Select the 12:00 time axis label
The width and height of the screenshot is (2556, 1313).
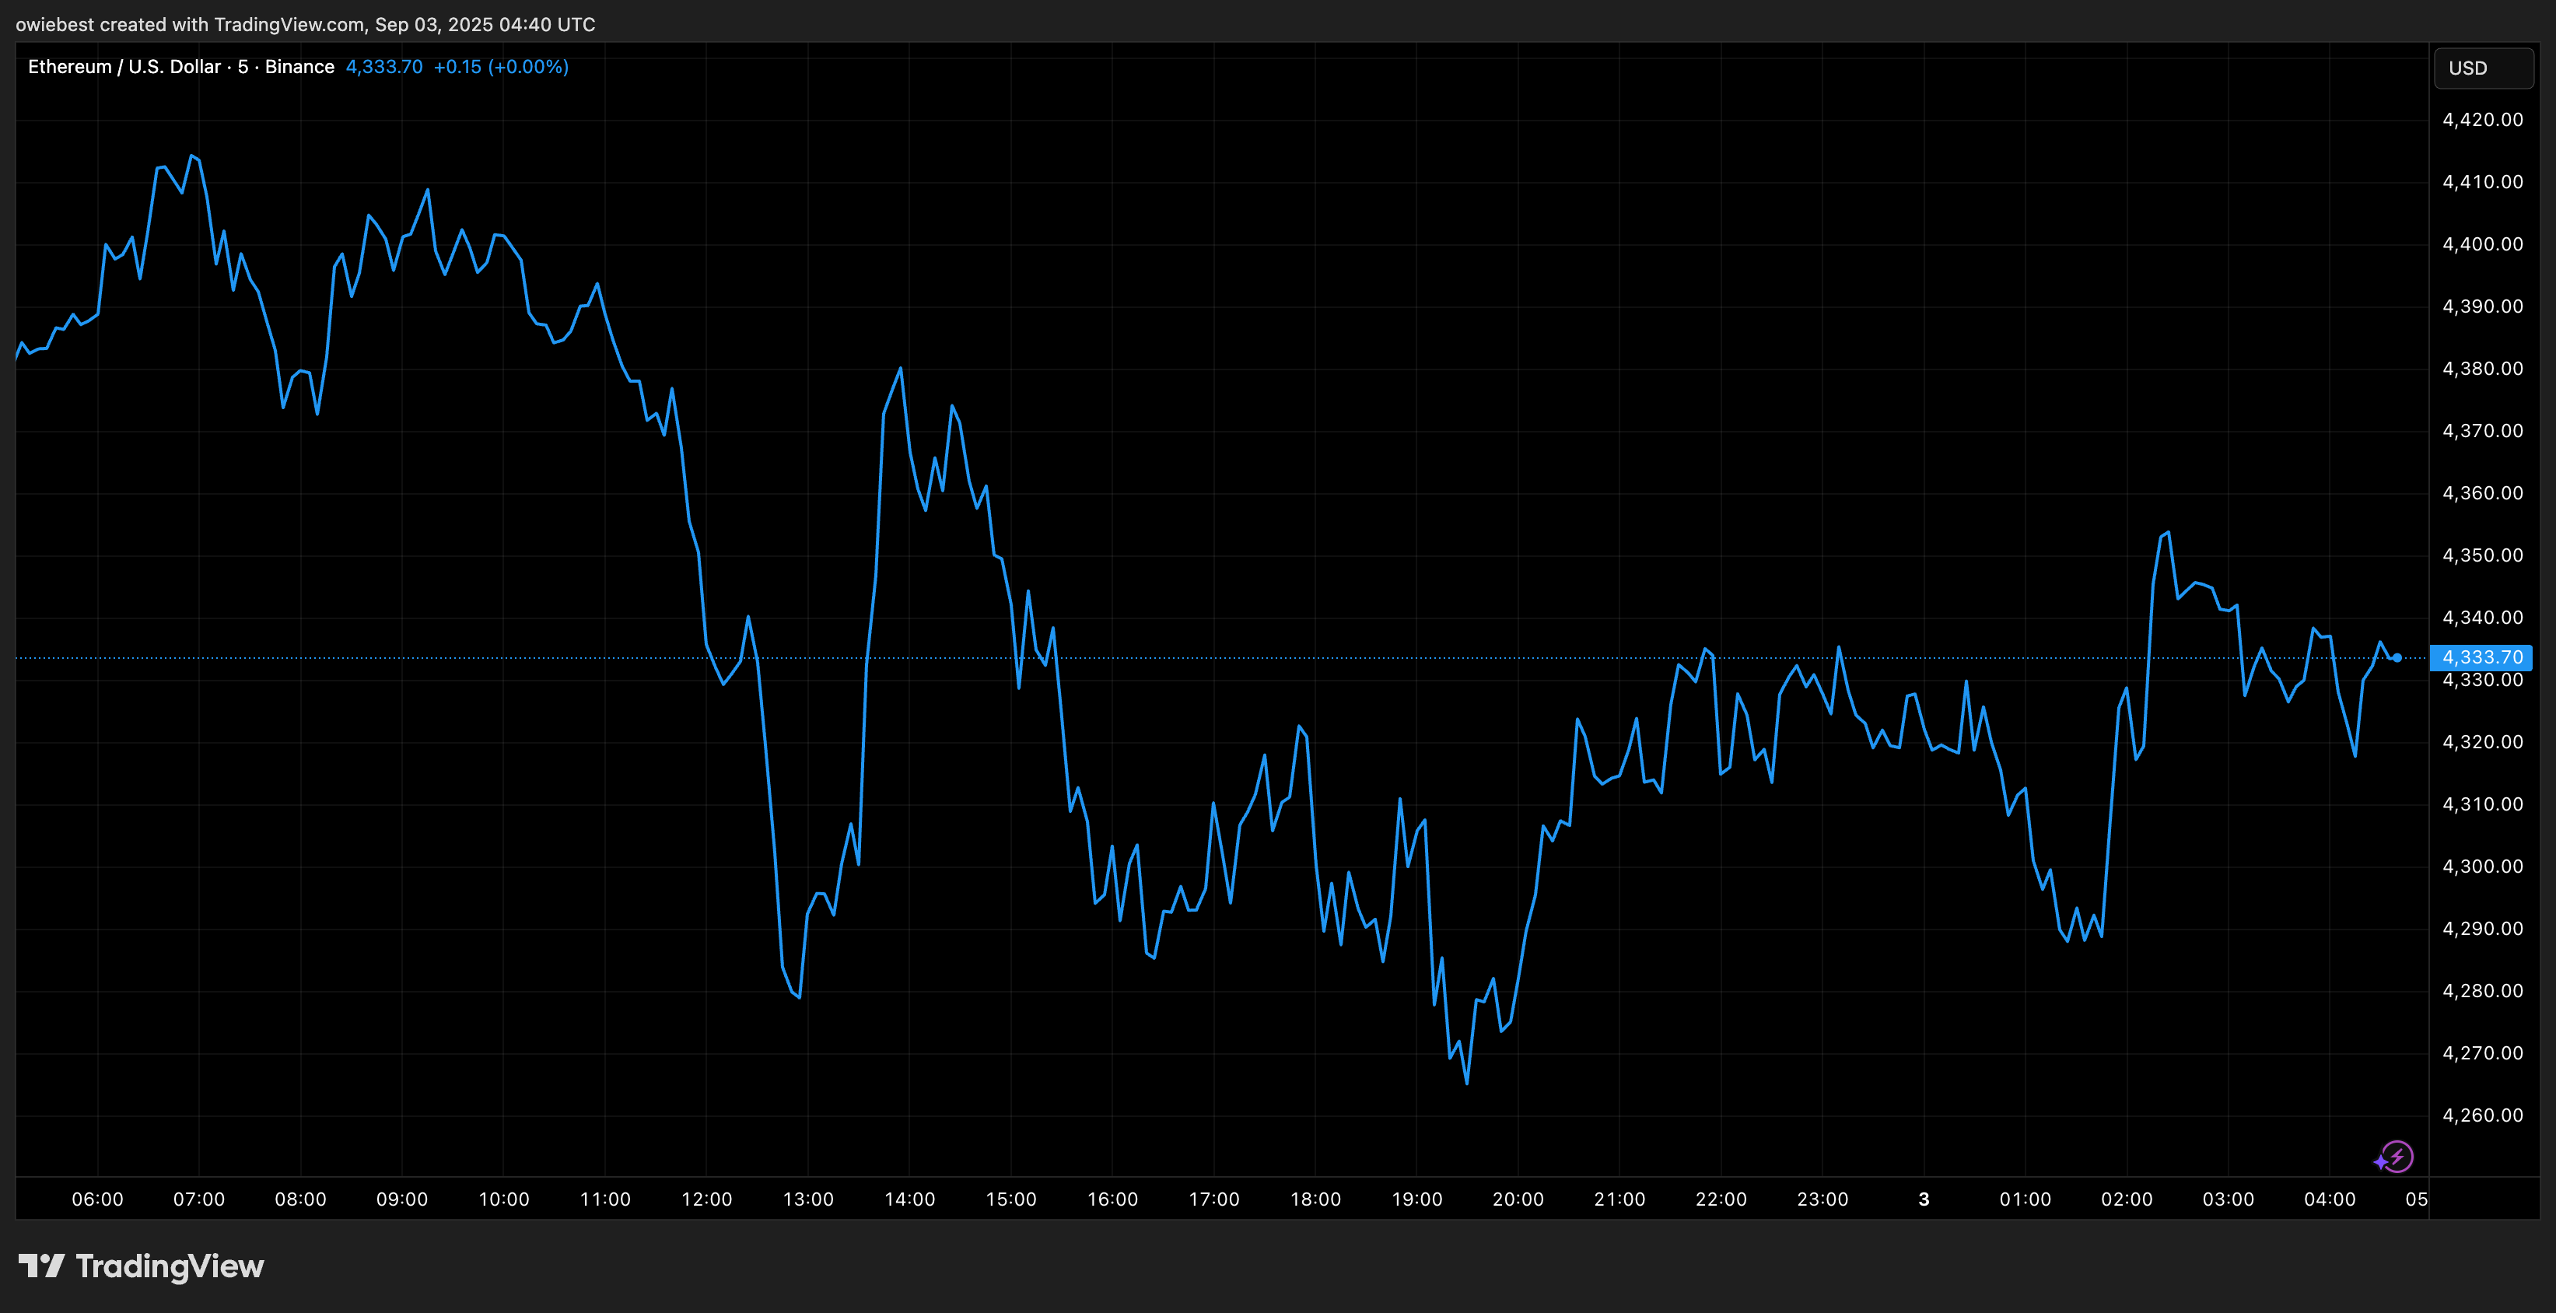706,1199
